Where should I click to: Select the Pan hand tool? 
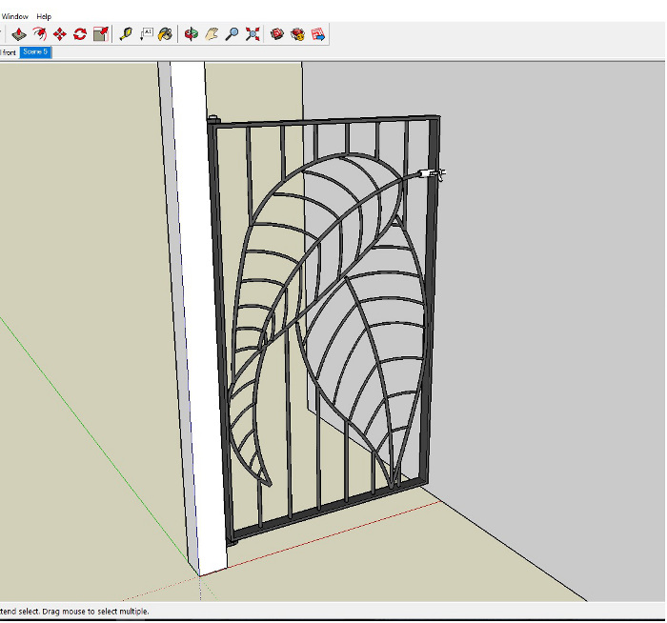tap(212, 34)
